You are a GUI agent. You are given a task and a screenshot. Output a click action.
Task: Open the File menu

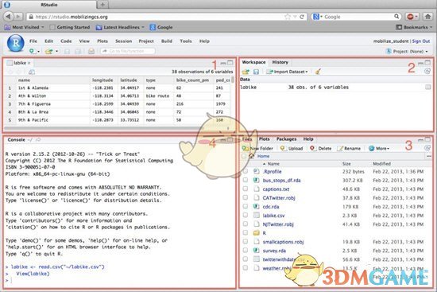(33, 41)
